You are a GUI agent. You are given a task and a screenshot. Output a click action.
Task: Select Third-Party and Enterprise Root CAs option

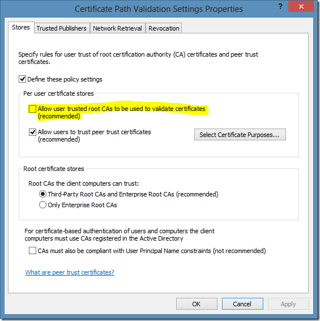pyautogui.click(x=42, y=194)
